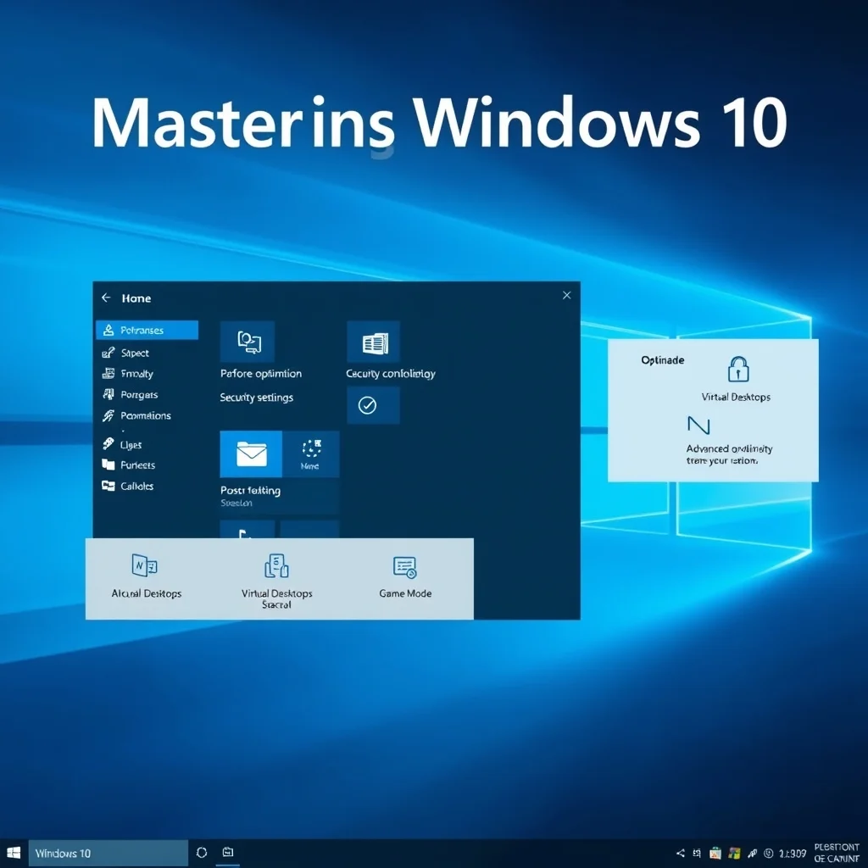The height and width of the screenshot is (868, 868).
Task: Click the mail envelope tile
Action: pyautogui.click(x=251, y=454)
